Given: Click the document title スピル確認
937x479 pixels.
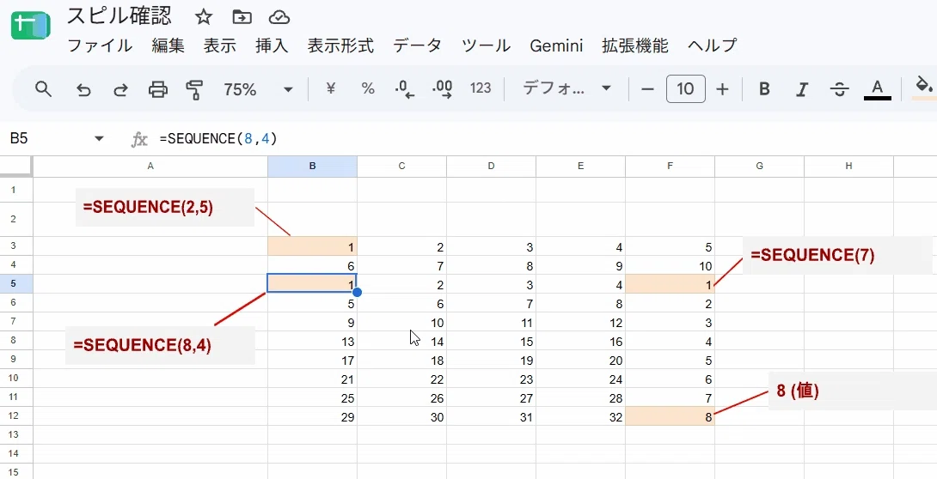Looking at the screenshot, I should coord(119,16).
